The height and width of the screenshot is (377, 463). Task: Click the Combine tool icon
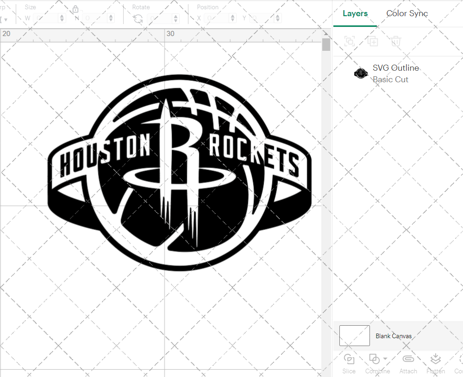[x=375, y=359]
